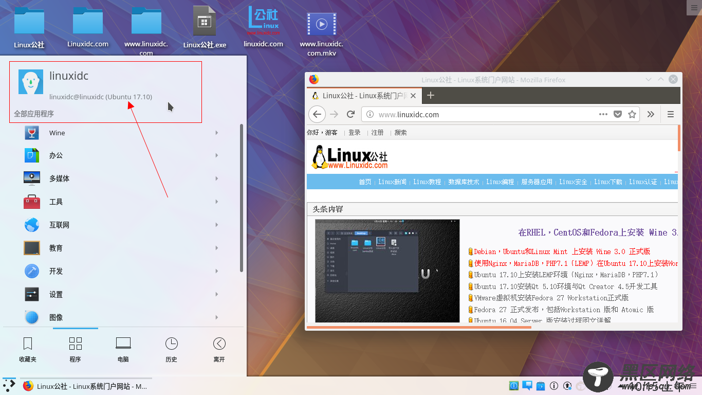The height and width of the screenshot is (395, 702).
Task: Click the 图像 (Graphics) category icon
Action: (x=32, y=317)
